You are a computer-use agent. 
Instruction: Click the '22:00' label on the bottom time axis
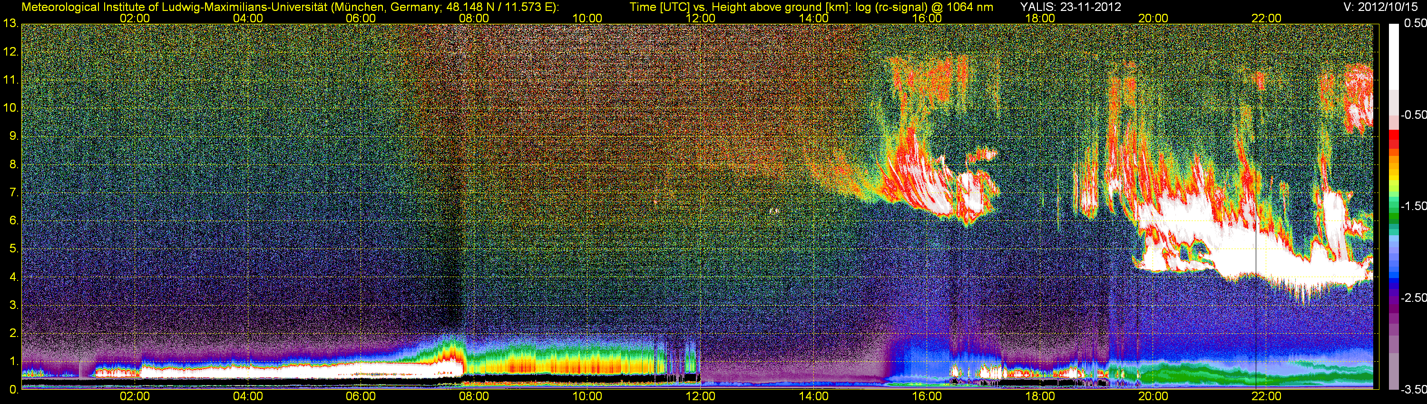click(x=1266, y=397)
